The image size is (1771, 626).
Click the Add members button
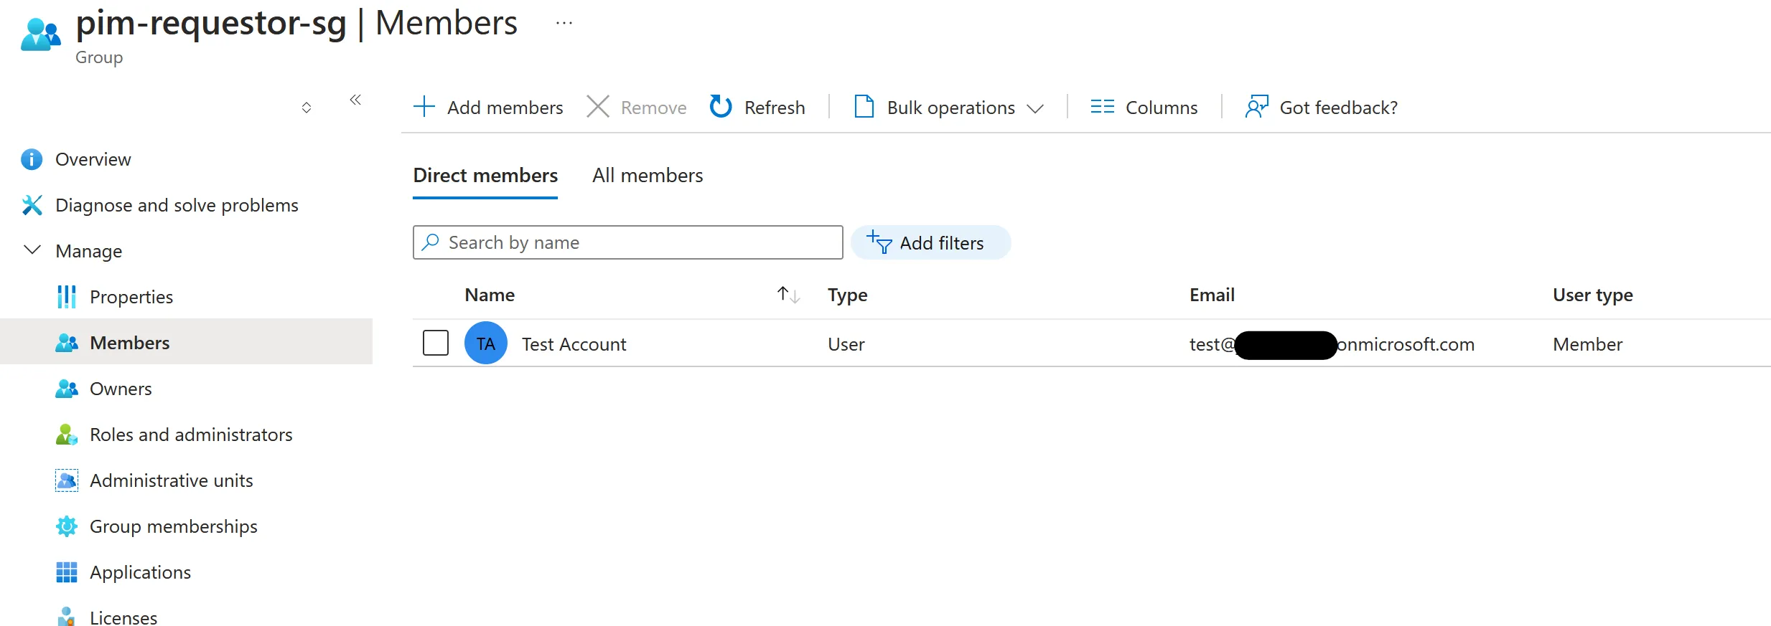click(x=489, y=108)
